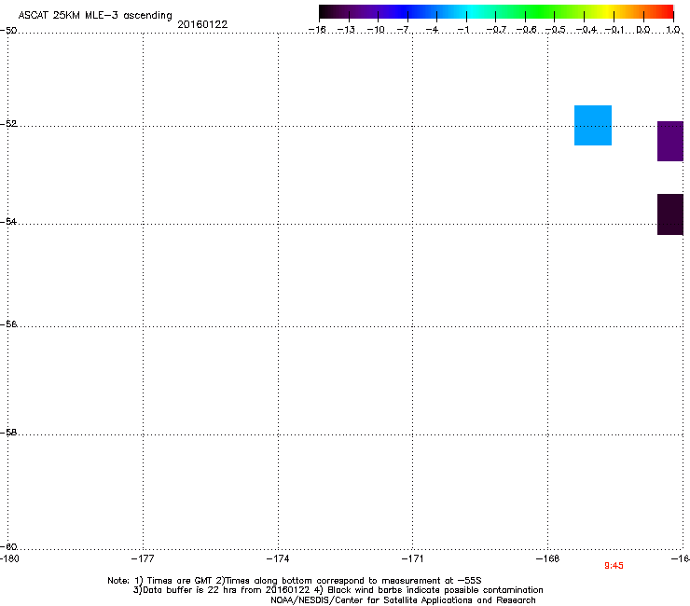Click the purple data cell near -52
This screenshot has width=690, height=606.
coord(670,142)
